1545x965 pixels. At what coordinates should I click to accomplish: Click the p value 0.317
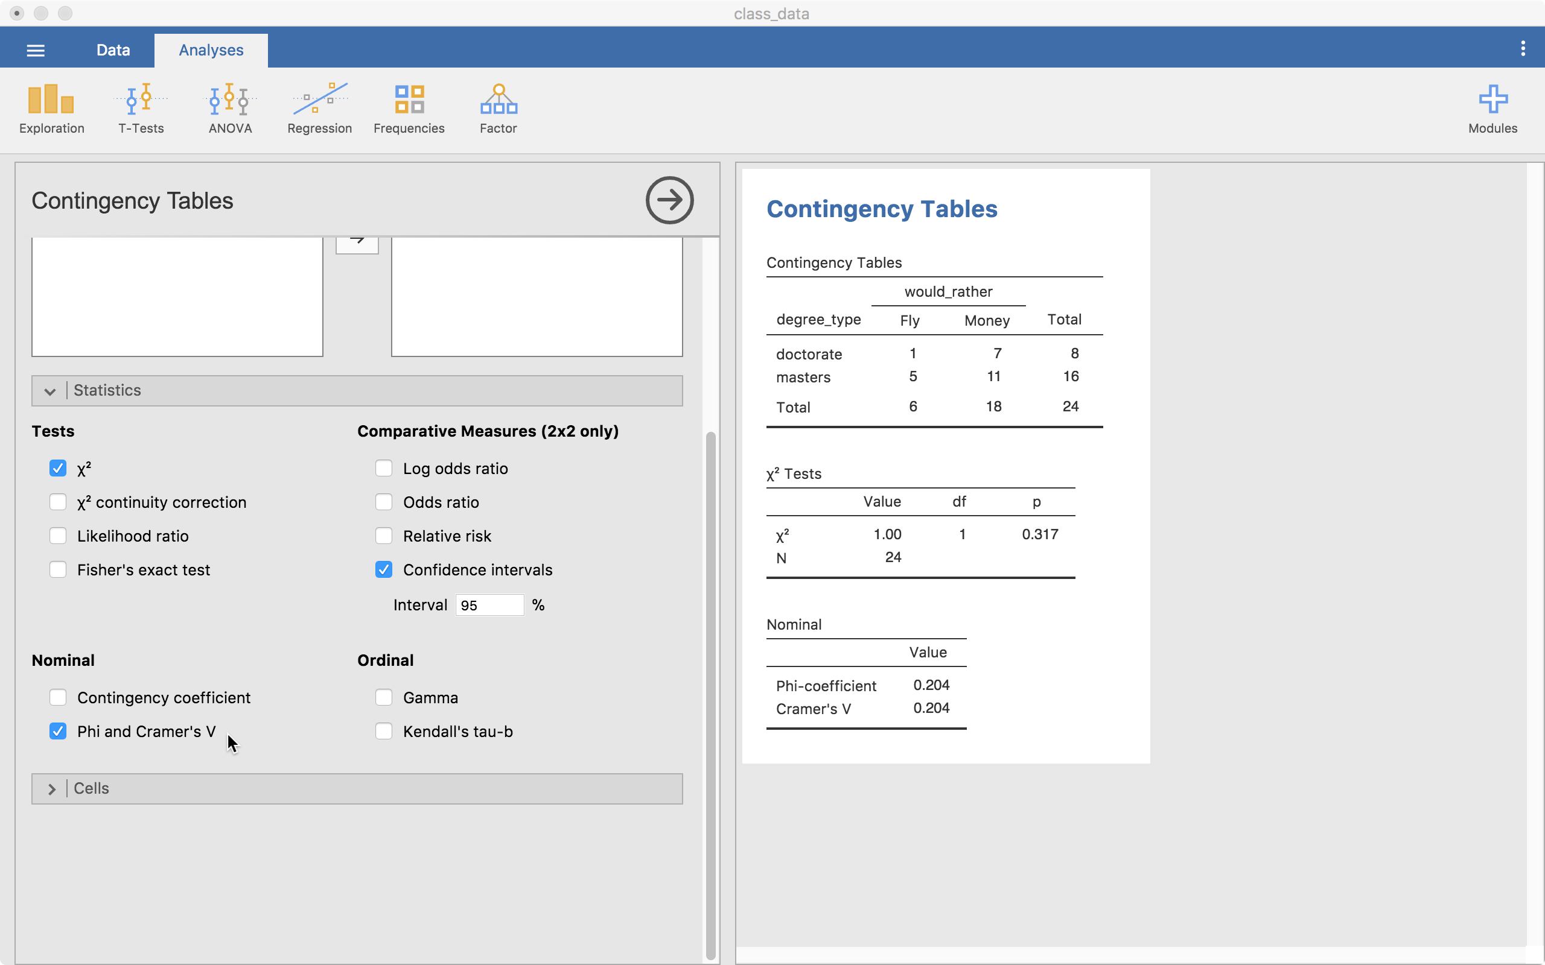point(1040,534)
